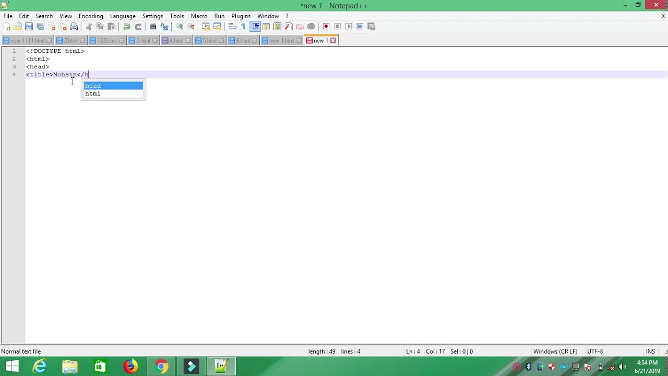This screenshot has height=376, width=668.
Task: Click the Copy toolbar icon
Action: tap(100, 27)
